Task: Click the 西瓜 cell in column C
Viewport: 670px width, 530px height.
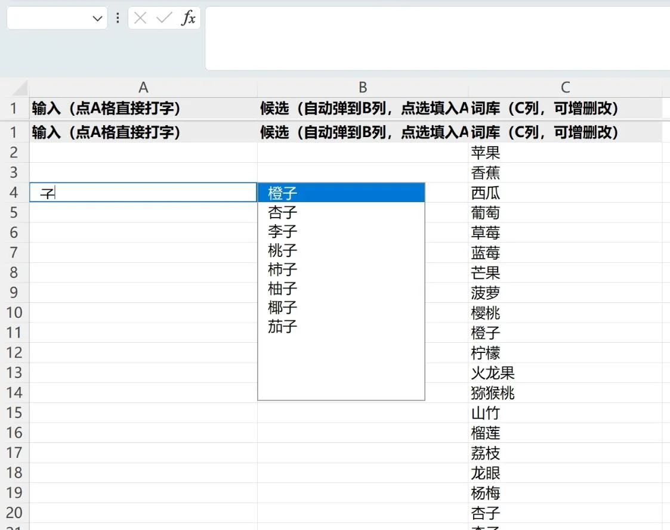Action: tap(565, 193)
